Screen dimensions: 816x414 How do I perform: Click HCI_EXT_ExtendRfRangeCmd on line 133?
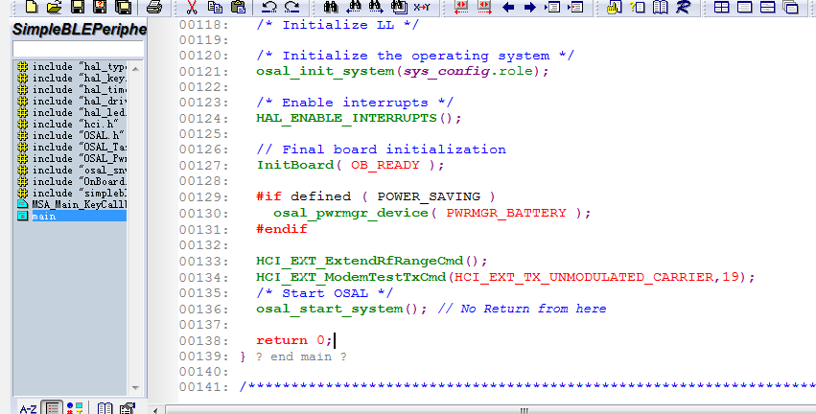(x=360, y=261)
